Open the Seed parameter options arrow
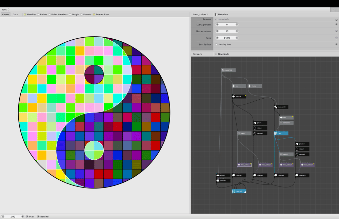The width and height of the screenshot is (339, 219). click(336, 38)
